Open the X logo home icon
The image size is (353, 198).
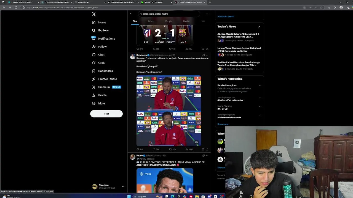[x=94, y=14]
